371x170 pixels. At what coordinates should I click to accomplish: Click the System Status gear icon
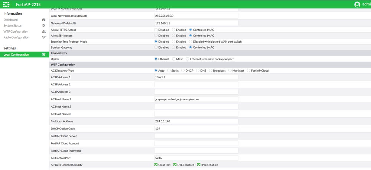43,26
